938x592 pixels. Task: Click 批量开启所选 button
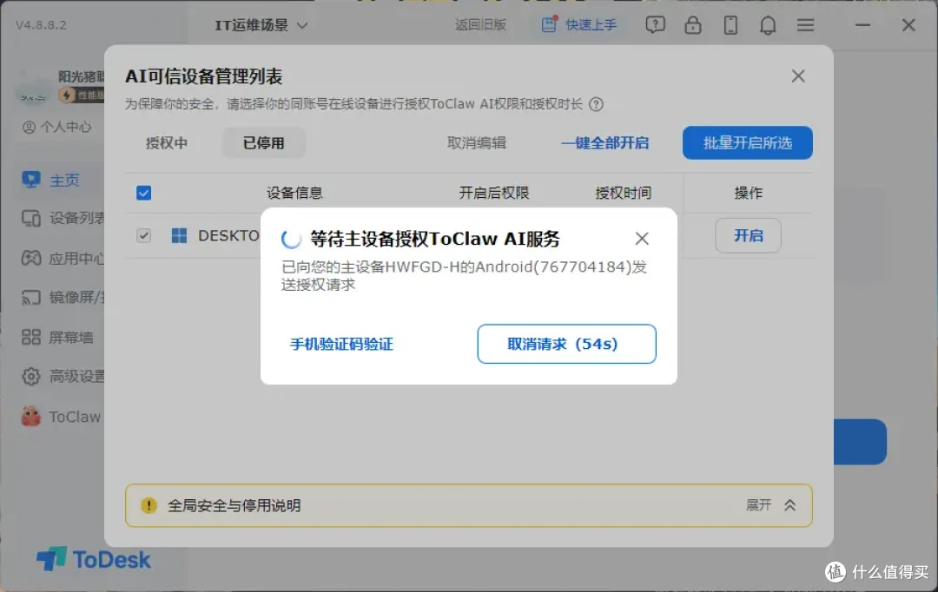point(747,143)
